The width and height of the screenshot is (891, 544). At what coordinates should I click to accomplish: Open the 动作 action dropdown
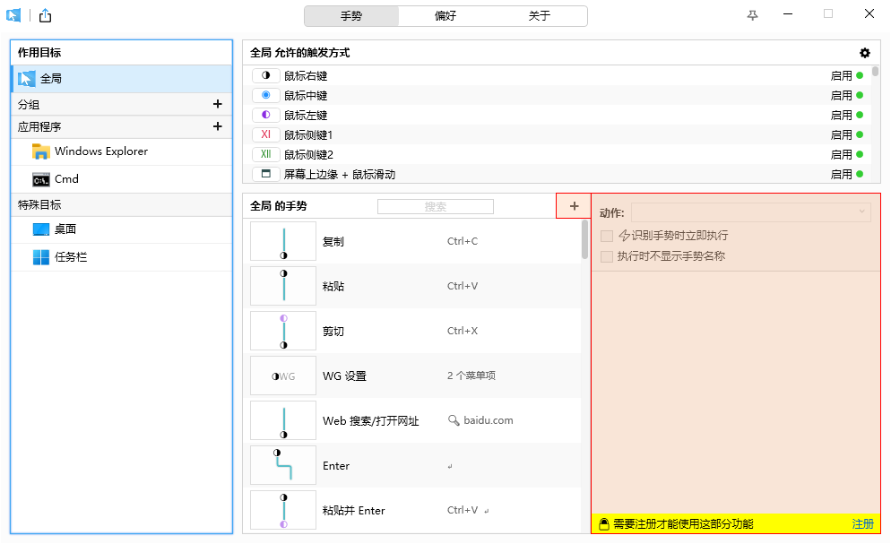coord(751,212)
